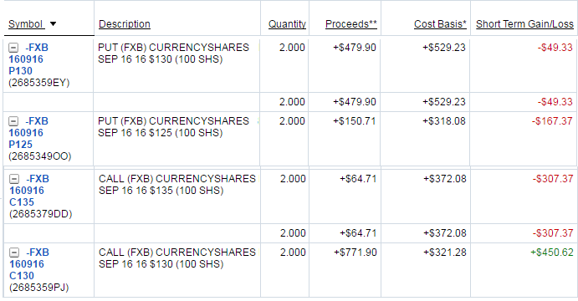578x301 pixels.
Task: Select the PUT $130 description cell
Action: click(176, 65)
